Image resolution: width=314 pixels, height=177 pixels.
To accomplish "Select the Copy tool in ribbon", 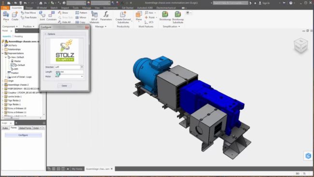I will click(80, 22).
